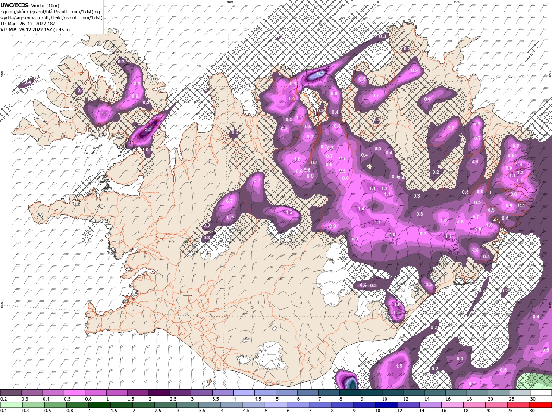Click the teal intense precipitation cell off south coast
This screenshot has height=414, width=552.
coord(351,383)
